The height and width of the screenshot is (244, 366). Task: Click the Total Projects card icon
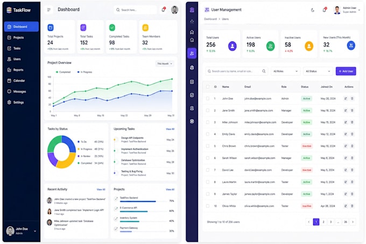pyautogui.click(x=51, y=27)
